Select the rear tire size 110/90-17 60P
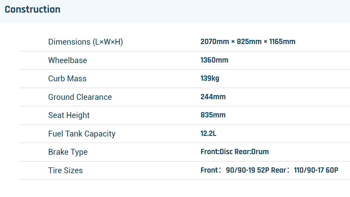350x197 pixels. (x=316, y=170)
